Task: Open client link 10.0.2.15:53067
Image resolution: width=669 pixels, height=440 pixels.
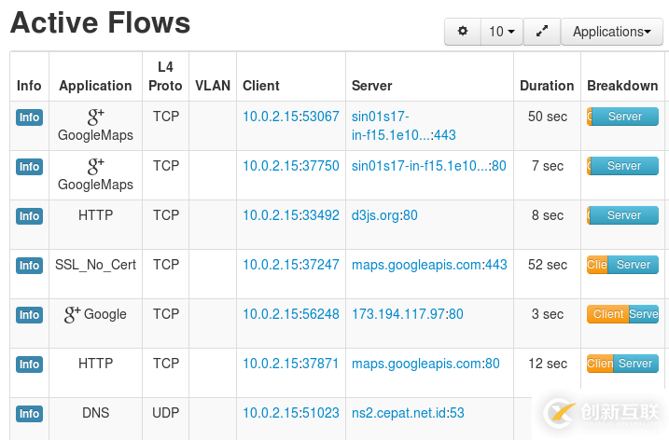Action: pos(291,117)
